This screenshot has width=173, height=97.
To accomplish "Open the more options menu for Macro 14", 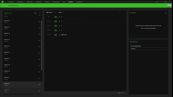I will coord(39,40).
